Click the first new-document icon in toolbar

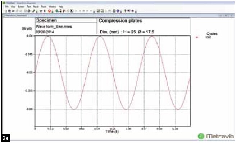[6, 11]
